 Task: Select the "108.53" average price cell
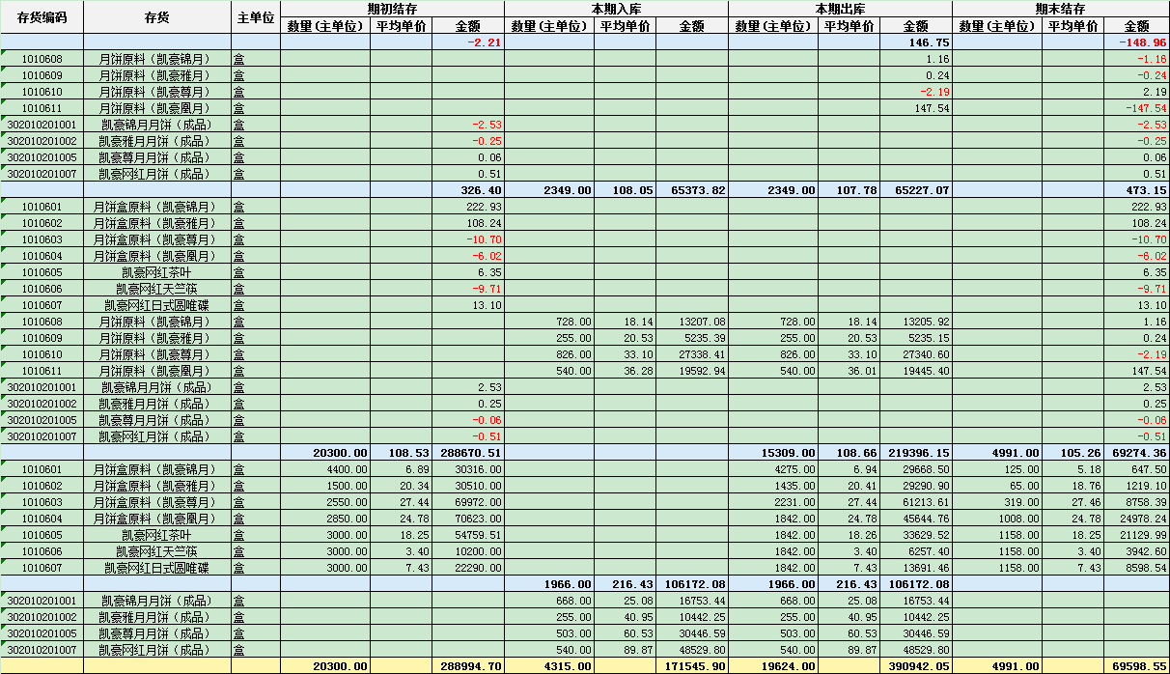pyautogui.click(x=400, y=453)
